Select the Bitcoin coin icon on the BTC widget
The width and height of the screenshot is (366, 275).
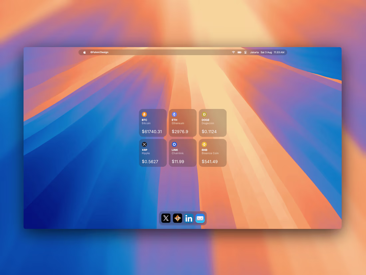[x=144, y=114]
